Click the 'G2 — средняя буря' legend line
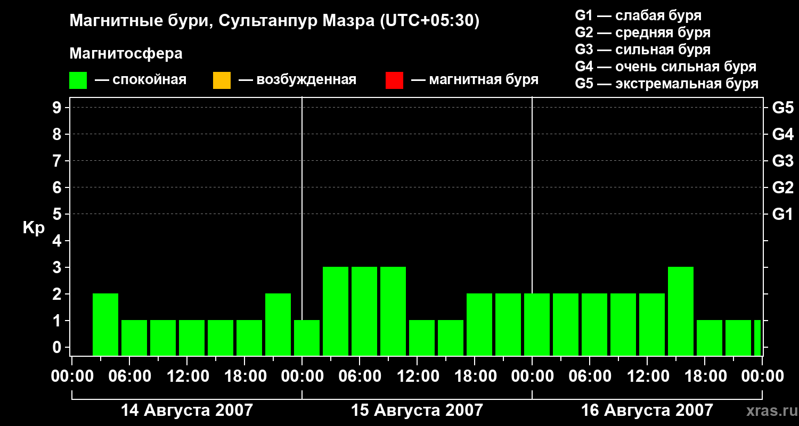The width and height of the screenshot is (799, 426). tap(643, 32)
